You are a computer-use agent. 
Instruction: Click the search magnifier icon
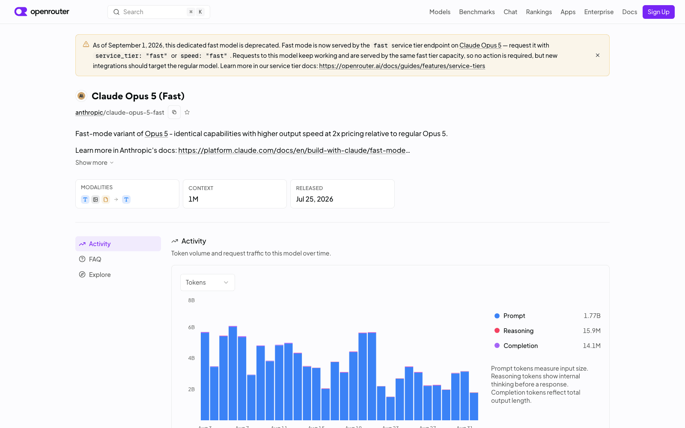tap(116, 12)
